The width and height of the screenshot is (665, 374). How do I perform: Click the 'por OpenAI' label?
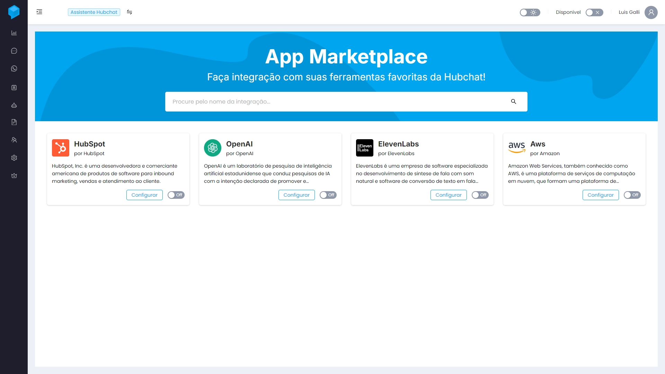[x=240, y=153]
